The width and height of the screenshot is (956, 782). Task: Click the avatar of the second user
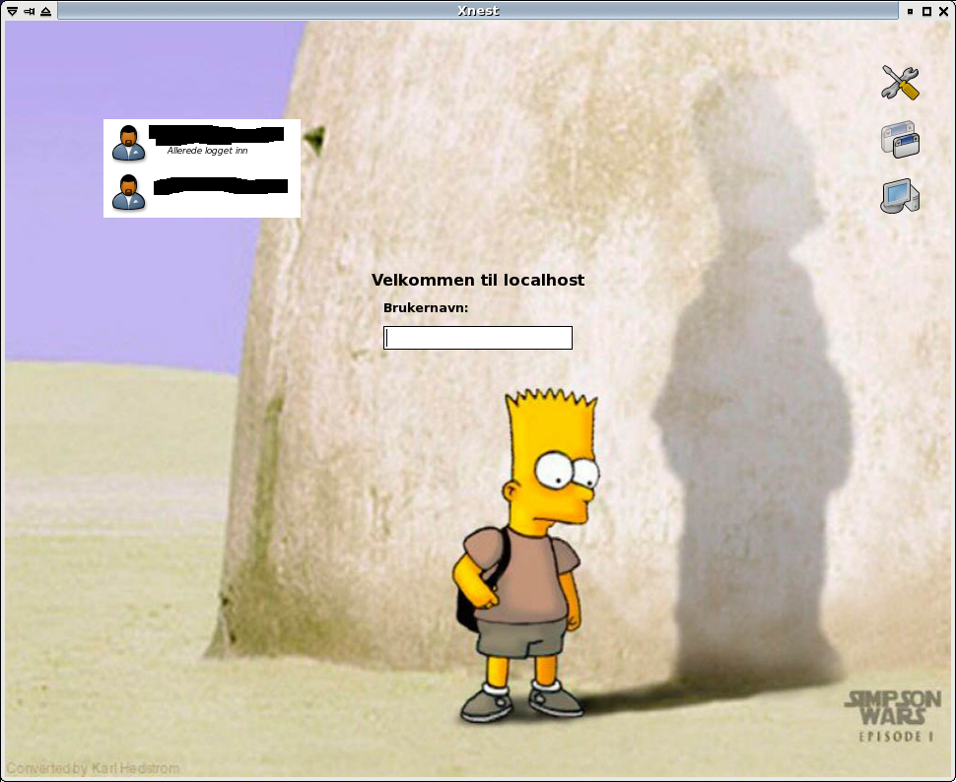(x=129, y=192)
